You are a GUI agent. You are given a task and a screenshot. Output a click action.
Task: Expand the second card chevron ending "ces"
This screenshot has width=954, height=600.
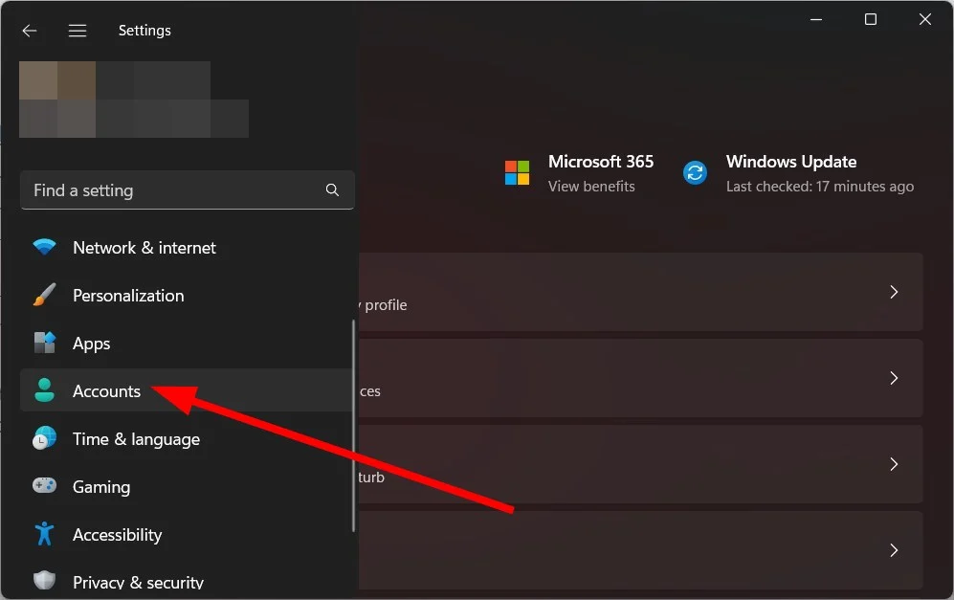click(x=894, y=378)
